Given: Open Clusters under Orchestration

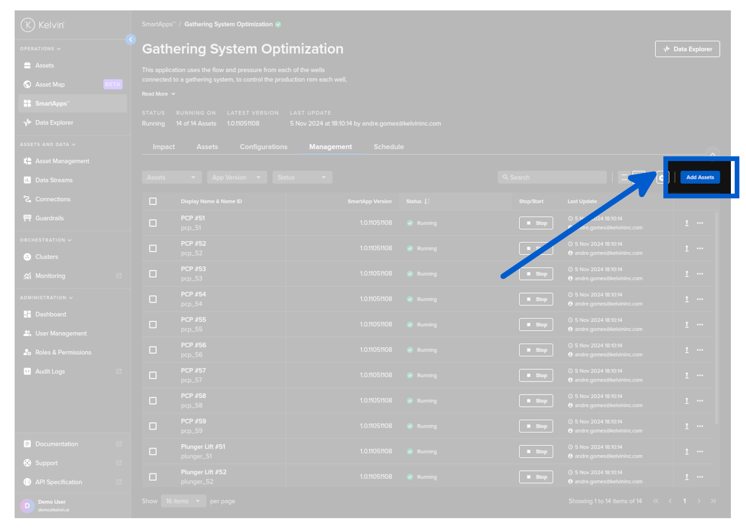Looking at the screenshot, I should tap(46, 257).
